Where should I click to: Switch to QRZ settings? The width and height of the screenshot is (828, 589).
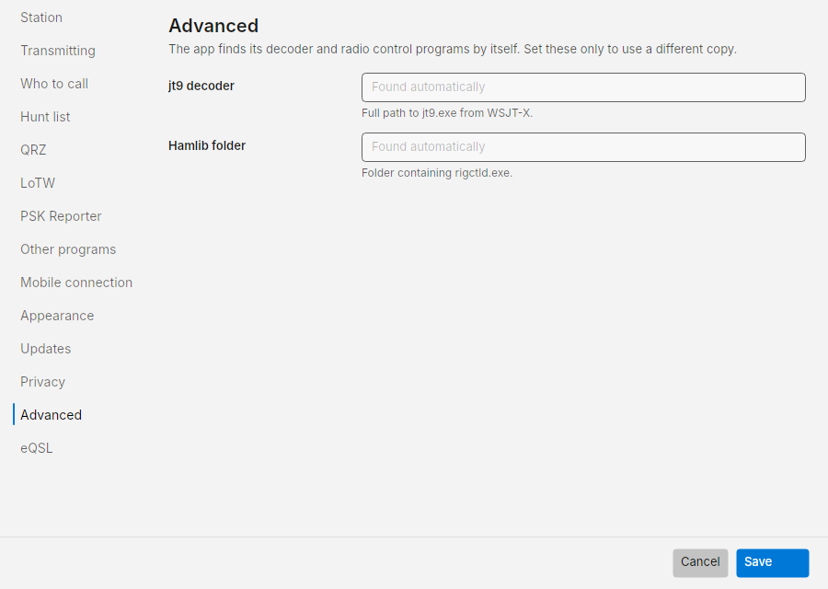click(33, 150)
